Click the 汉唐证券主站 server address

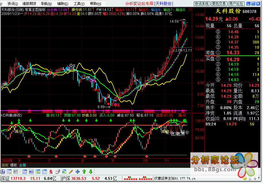(175, 178)
